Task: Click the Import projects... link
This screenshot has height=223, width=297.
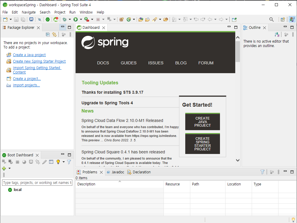Action: pyautogui.click(x=26, y=85)
